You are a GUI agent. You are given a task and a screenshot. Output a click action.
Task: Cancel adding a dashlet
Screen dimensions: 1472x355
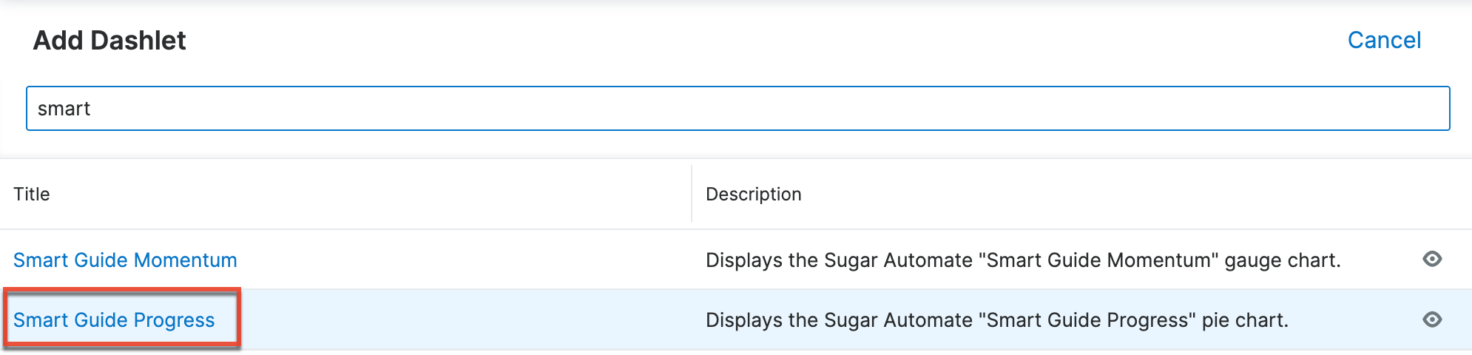[1383, 40]
